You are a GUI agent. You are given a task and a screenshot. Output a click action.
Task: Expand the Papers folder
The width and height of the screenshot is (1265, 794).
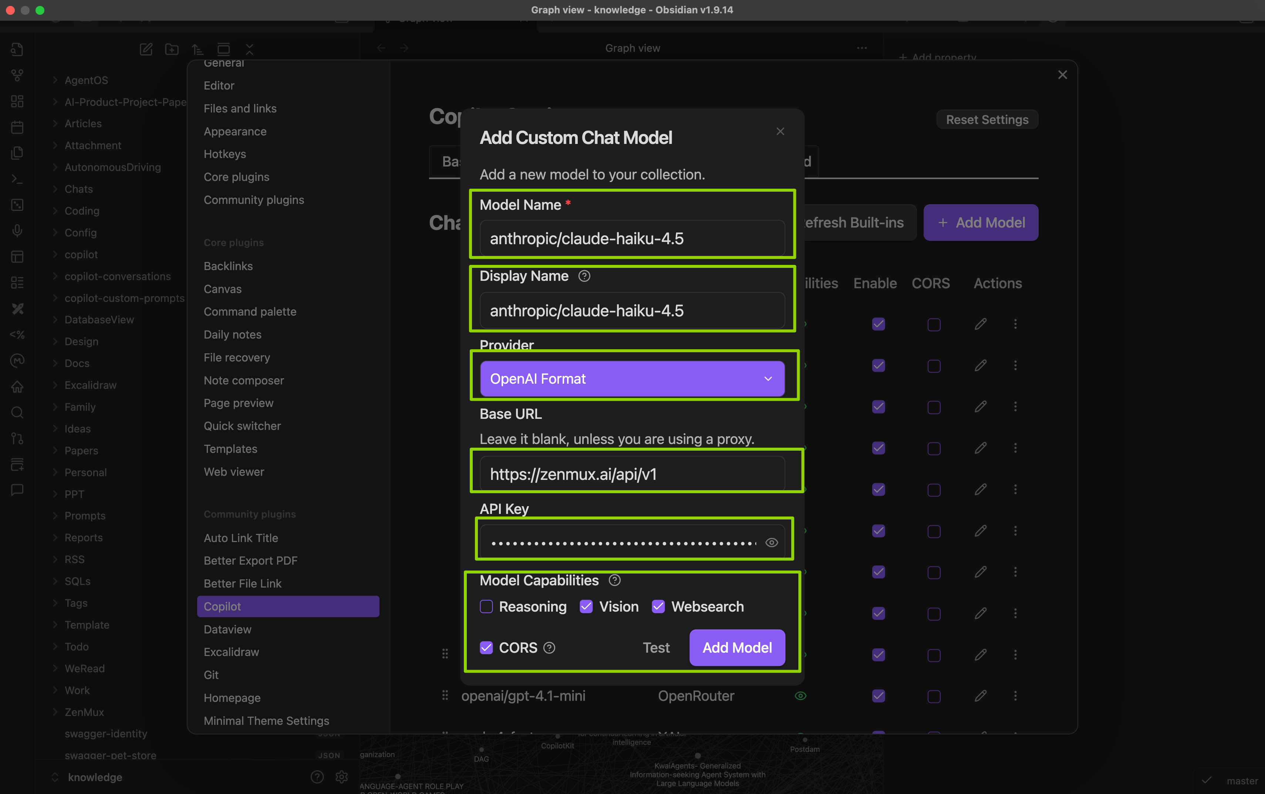(x=55, y=451)
